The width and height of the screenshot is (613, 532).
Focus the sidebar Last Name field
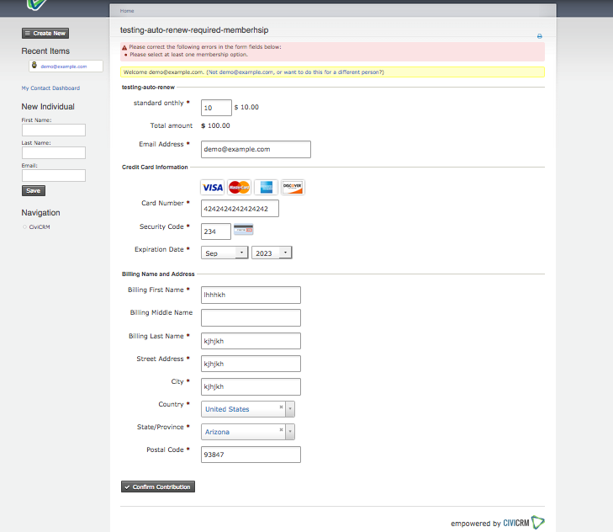[54, 152]
